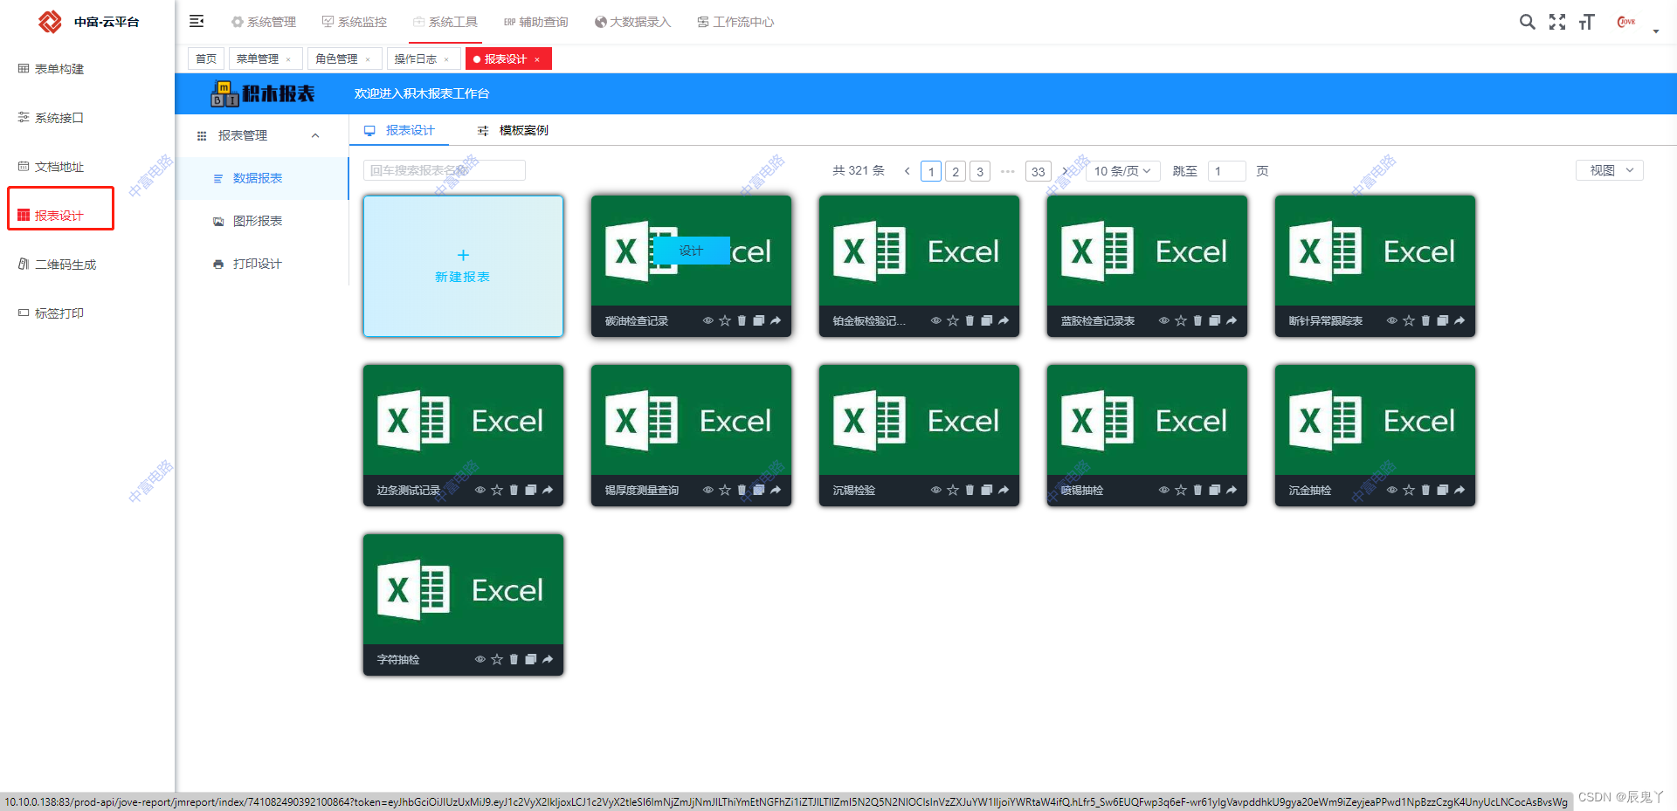Delete the 字符抽检 report
Image resolution: width=1677 pixels, height=811 pixels.
click(x=514, y=659)
